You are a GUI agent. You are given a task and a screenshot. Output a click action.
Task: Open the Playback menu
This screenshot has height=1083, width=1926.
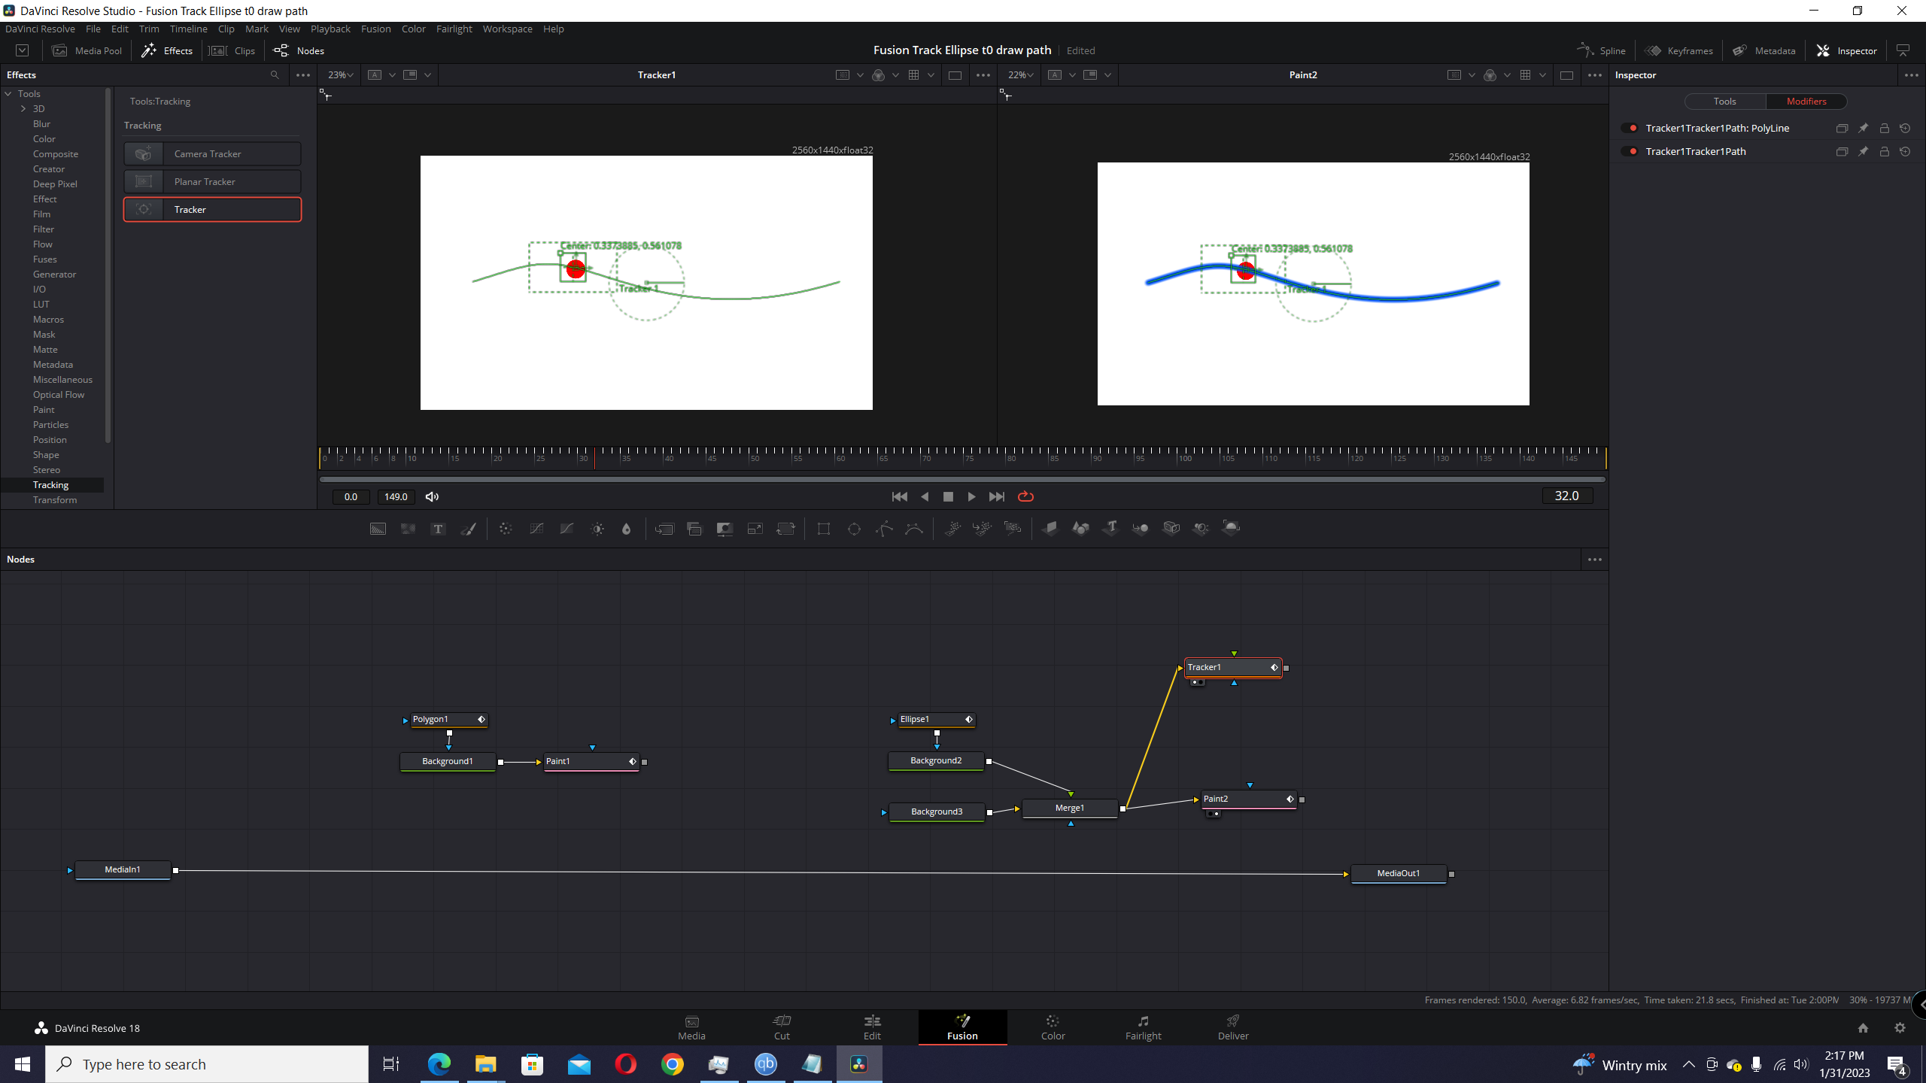330,29
